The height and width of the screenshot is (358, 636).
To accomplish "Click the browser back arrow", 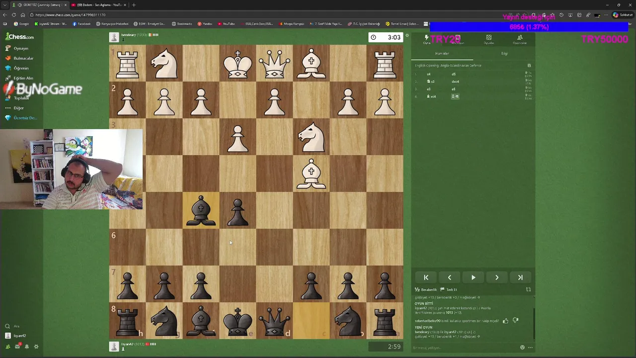I will tap(5, 15).
